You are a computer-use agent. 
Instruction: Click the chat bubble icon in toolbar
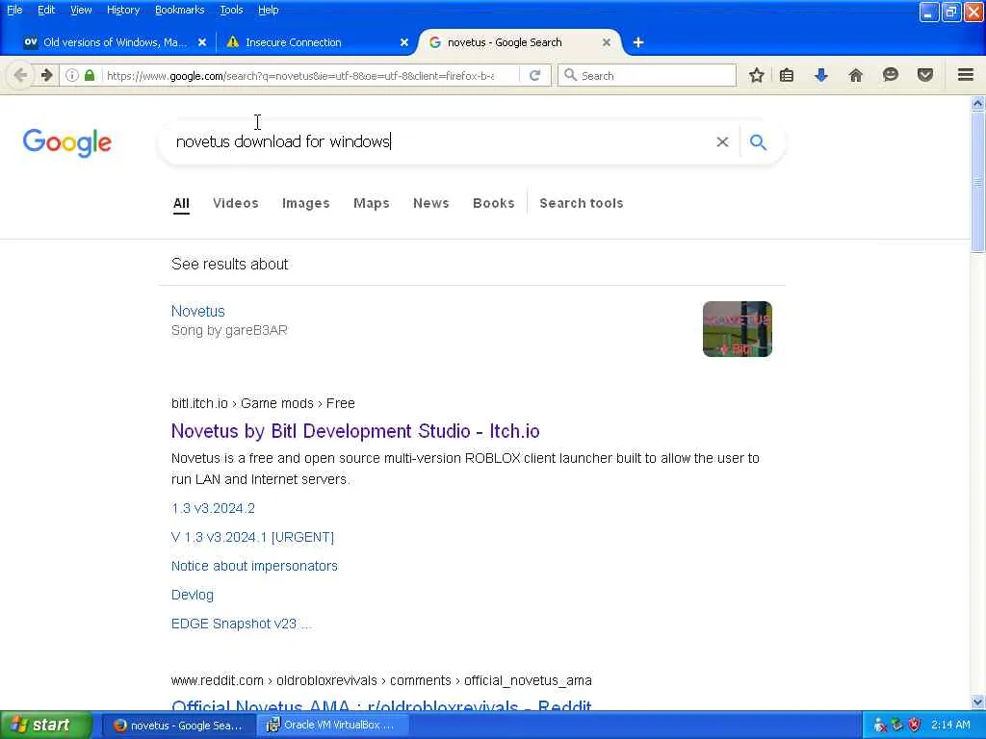pyautogui.click(x=891, y=75)
